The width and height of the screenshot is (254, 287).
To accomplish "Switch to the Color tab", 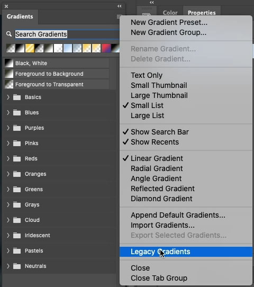I will (x=170, y=13).
